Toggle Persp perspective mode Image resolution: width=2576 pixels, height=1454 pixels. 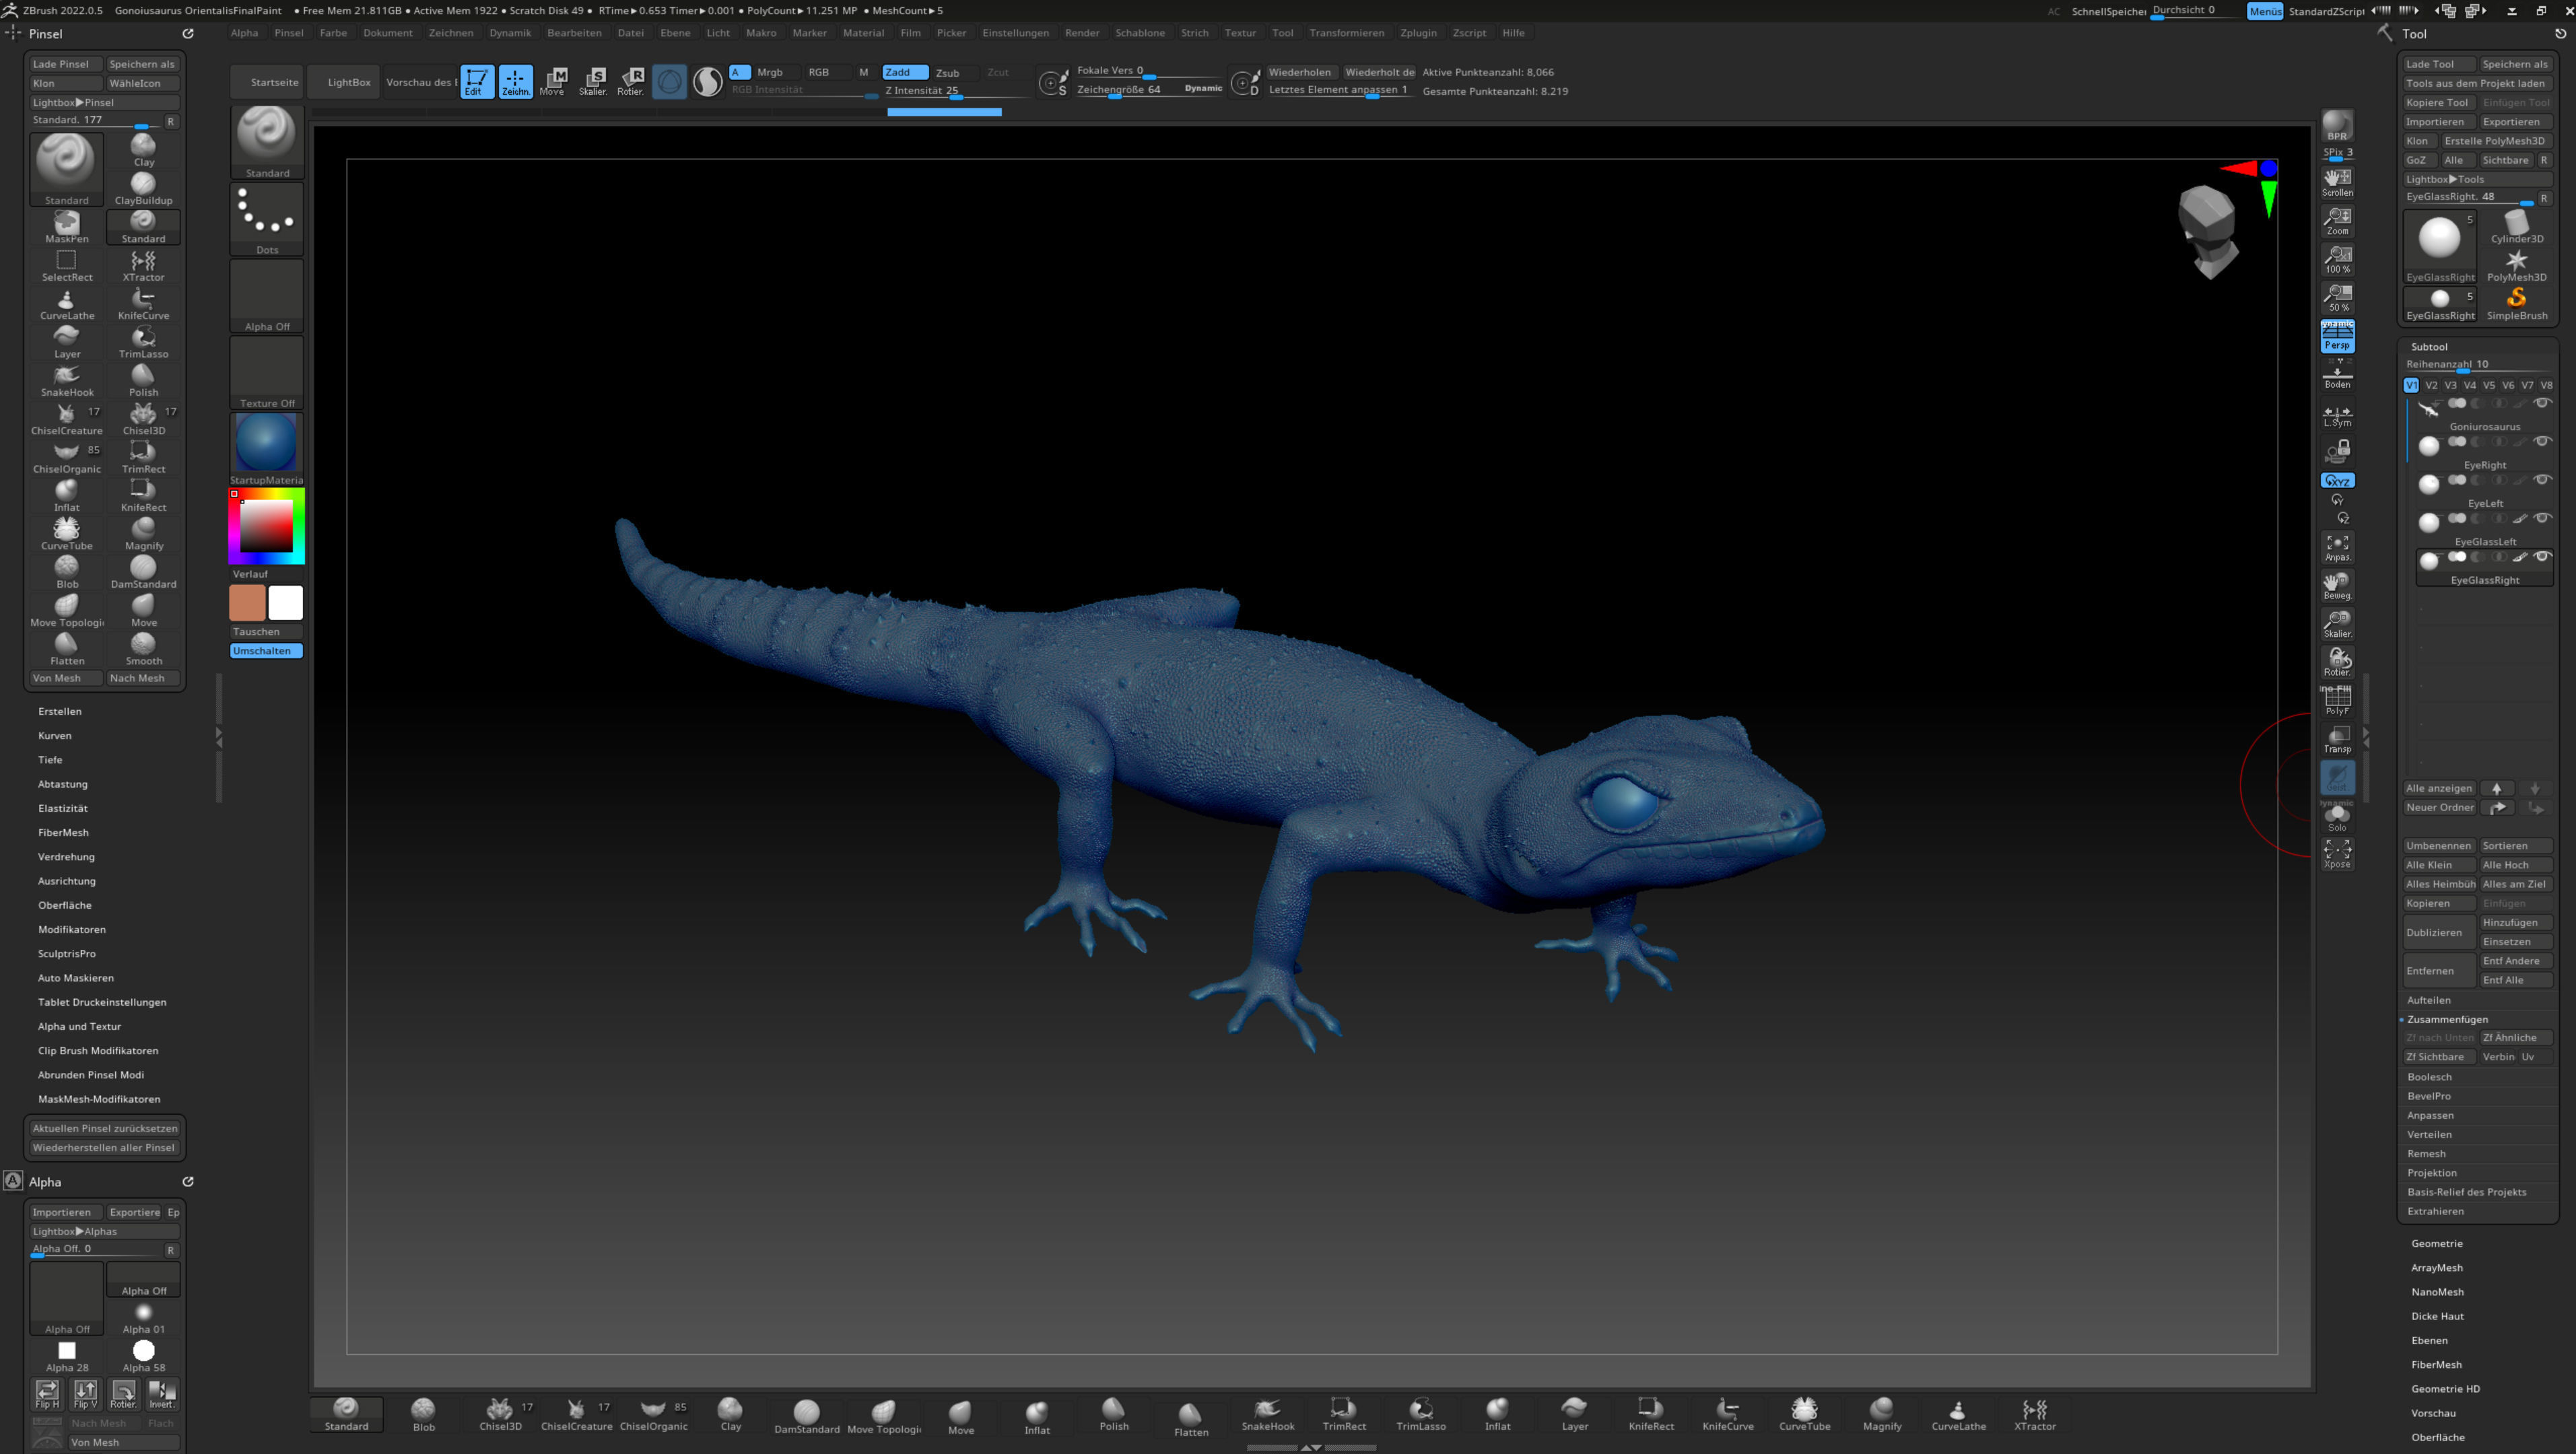pyautogui.click(x=2337, y=336)
